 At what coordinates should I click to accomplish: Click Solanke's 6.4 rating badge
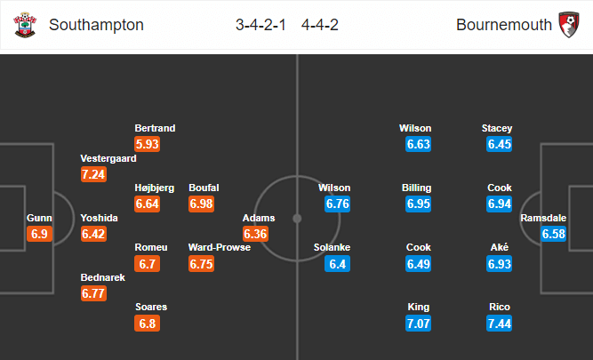pos(337,264)
